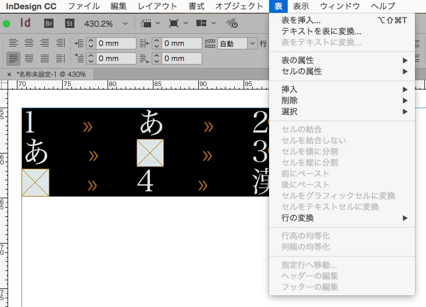Open Adobe Stock via the St icon
426x307 pixels.
coord(70,23)
